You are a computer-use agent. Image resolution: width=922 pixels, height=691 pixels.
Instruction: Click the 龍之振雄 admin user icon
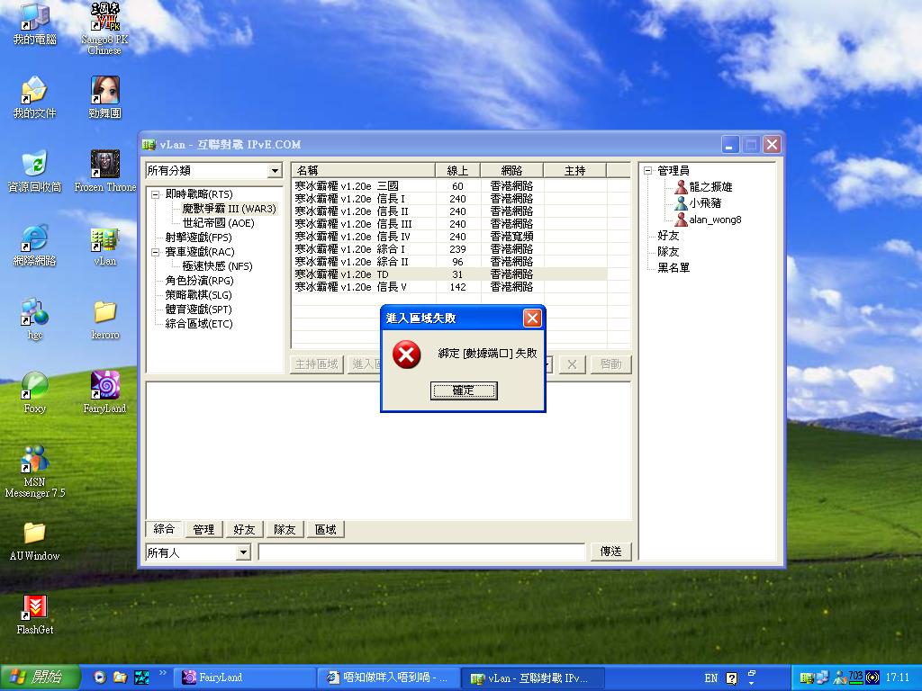tap(682, 187)
